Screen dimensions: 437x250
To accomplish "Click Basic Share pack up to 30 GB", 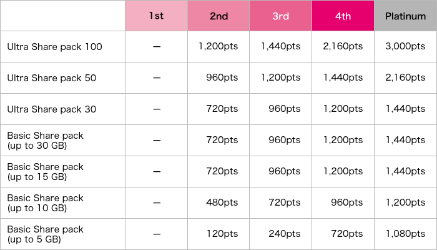I will (x=45, y=141).
